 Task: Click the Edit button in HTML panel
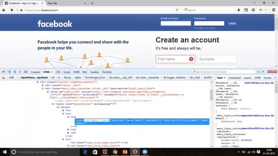point(12,78)
